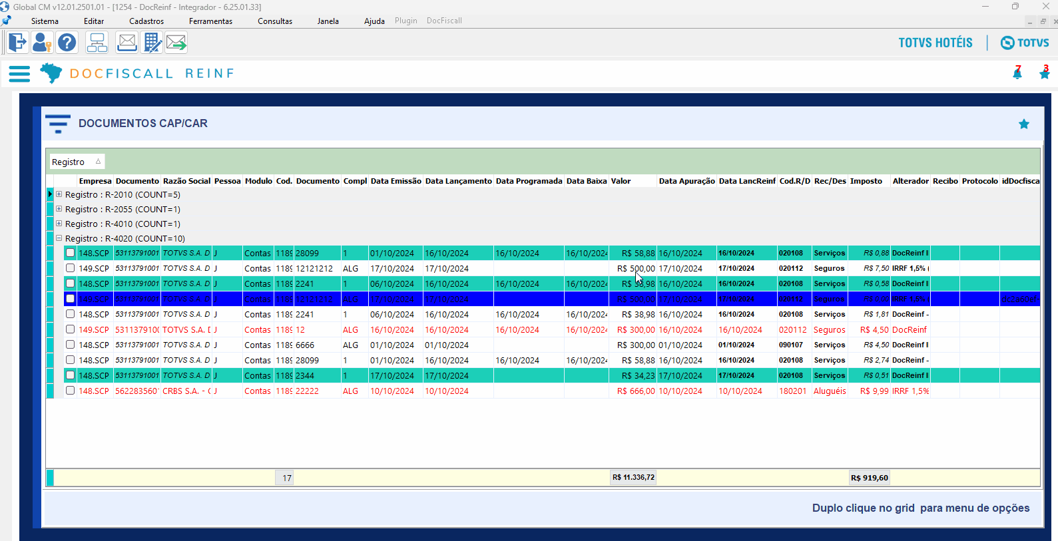
Task: Click the TOTVS HOTÉIS text
Action: tap(935, 43)
